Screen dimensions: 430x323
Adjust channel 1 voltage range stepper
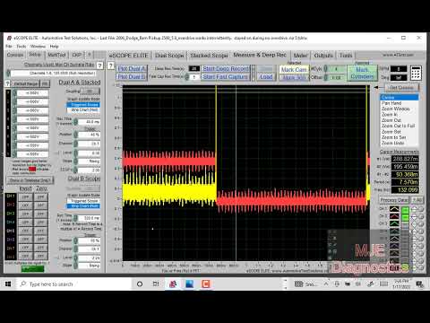(14, 93)
